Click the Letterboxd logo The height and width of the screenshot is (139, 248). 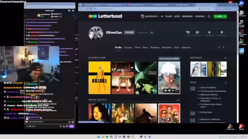[105, 16]
